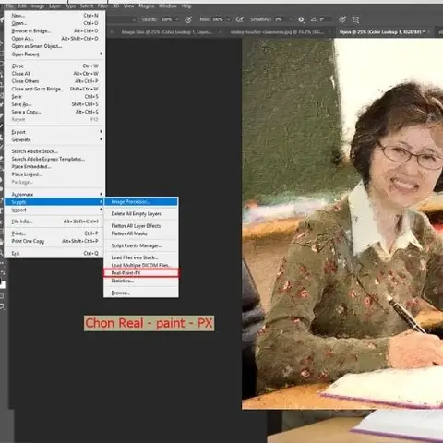Close the 'Open @ 25%' document tab

pos(429,31)
